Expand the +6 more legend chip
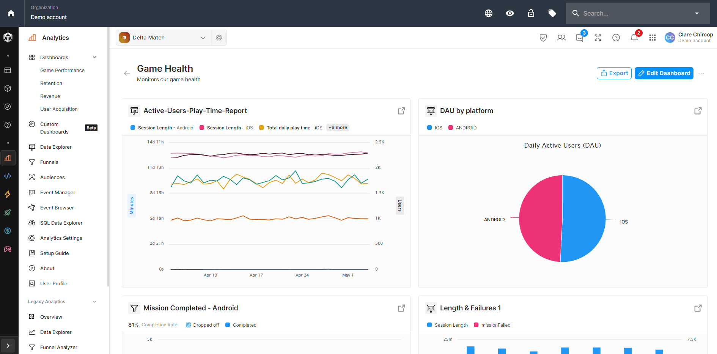 tap(337, 127)
